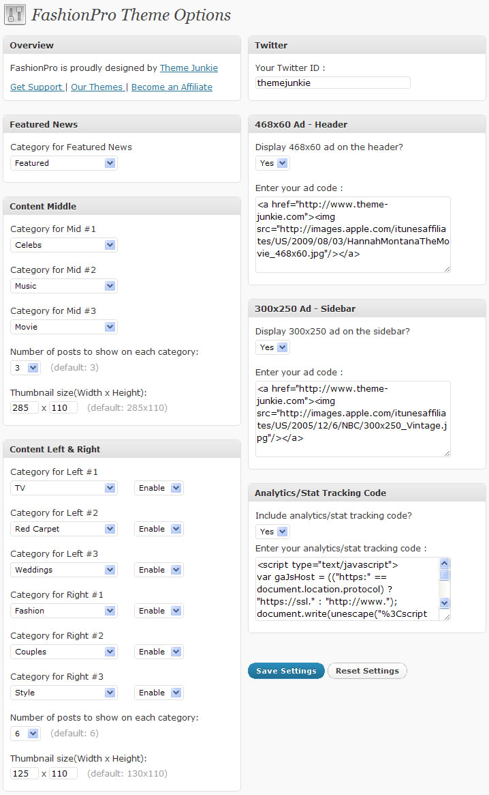Toggle the sidebar ad display Yes selector
The image size is (489, 795).
(x=273, y=347)
